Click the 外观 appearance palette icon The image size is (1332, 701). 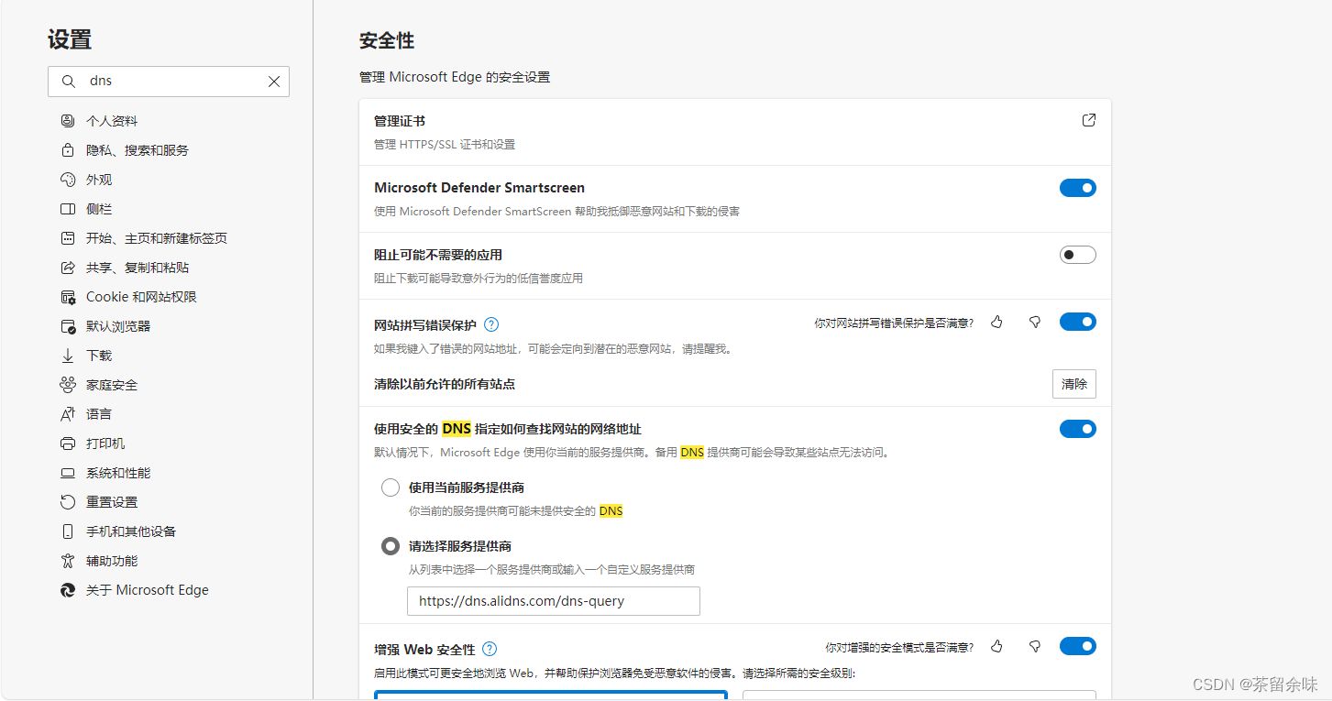(x=68, y=180)
